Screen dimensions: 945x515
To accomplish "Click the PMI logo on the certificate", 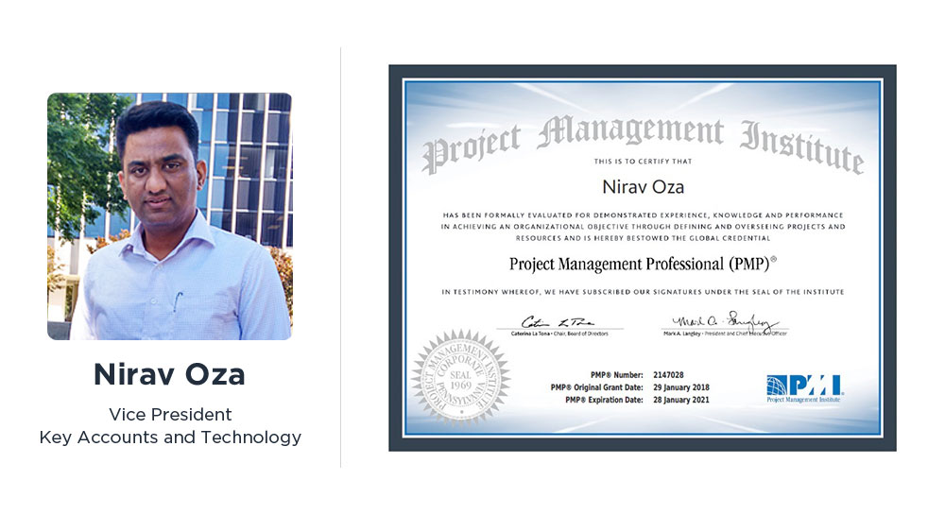I will coord(804,388).
